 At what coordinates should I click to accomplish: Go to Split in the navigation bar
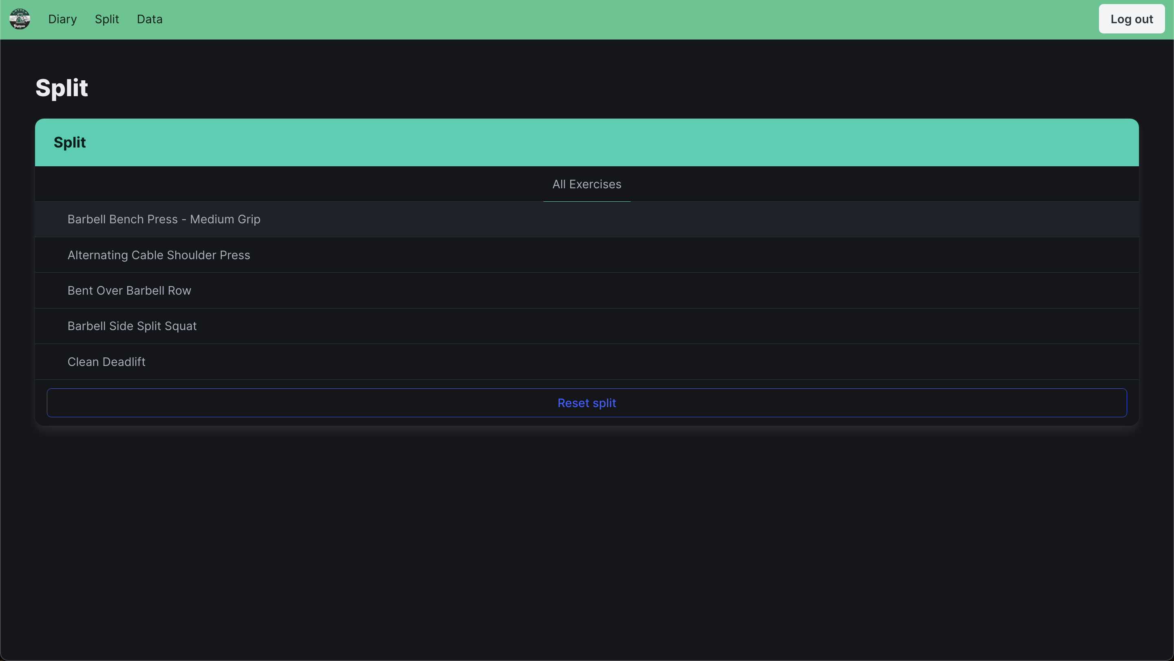(107, 19)
